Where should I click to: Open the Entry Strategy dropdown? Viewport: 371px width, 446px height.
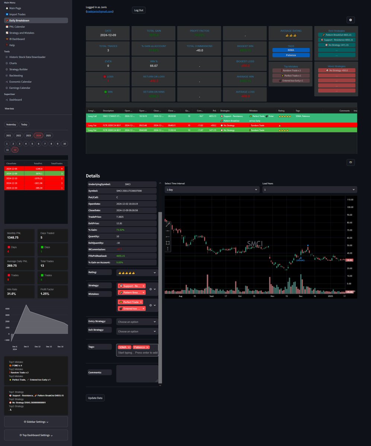click(137, 321)
